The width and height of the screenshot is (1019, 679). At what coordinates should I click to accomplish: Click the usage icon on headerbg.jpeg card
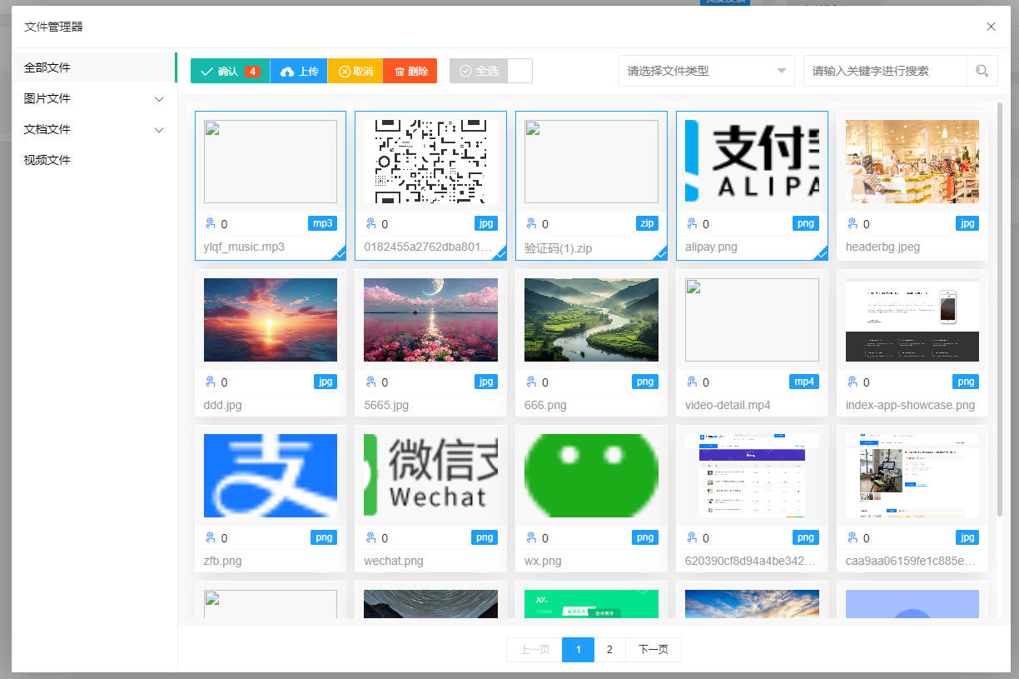coord(852,224)
